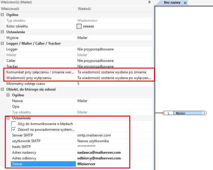Collapse nested Ustawienia with SMTP settings
Screen dimensions: 213x170
point(8,118)
